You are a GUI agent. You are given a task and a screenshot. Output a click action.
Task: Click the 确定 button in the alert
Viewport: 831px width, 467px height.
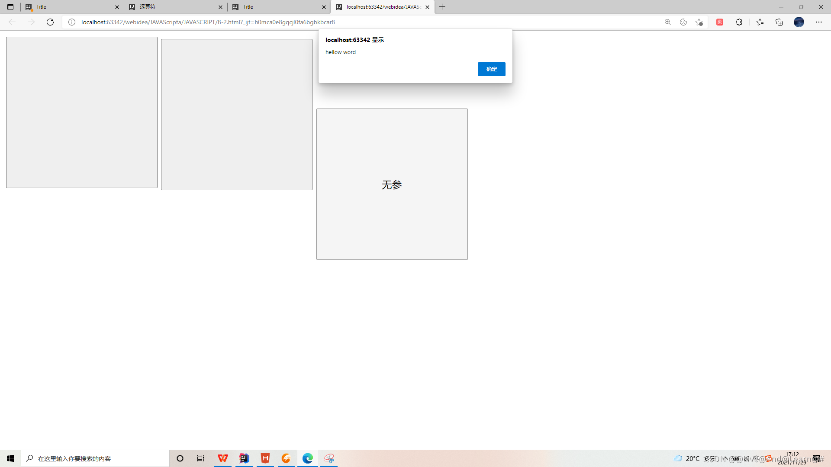point(491,69)
